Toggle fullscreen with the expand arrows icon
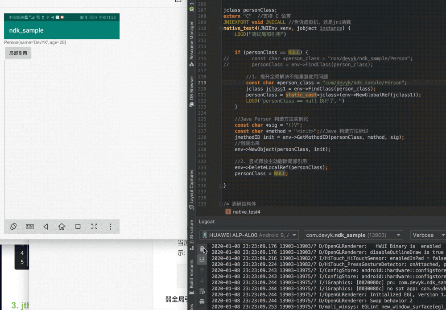The image size is (446, 310). [x=94, y=227]
